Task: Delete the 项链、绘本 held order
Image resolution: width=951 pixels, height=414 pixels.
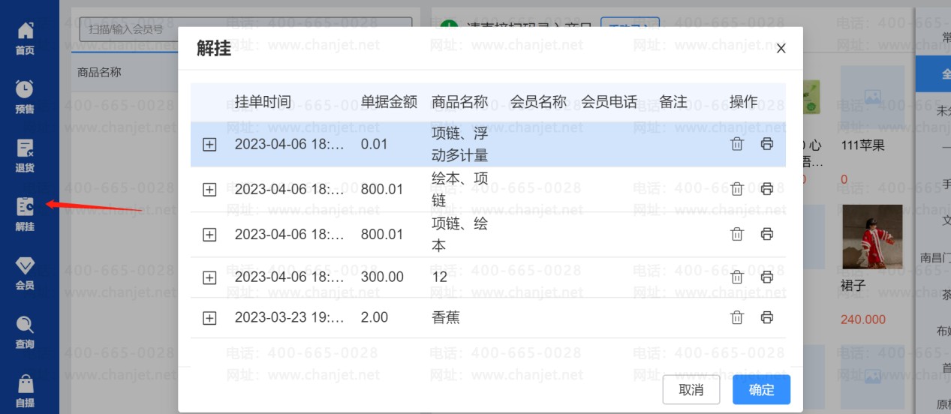Action: click(x=737, y=234)
